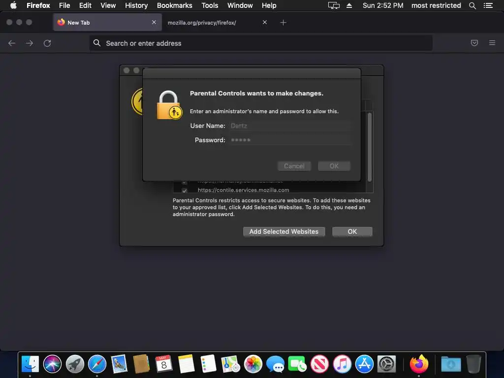Screen dimensions: 504x378
Task: Go forward with Firefox forward arrow
Action: pos(30,43)
